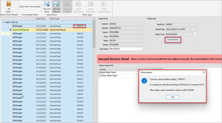Click the Asset Replace Read icon
This screenshot has width=222, height=123.
tap(104, 4)
